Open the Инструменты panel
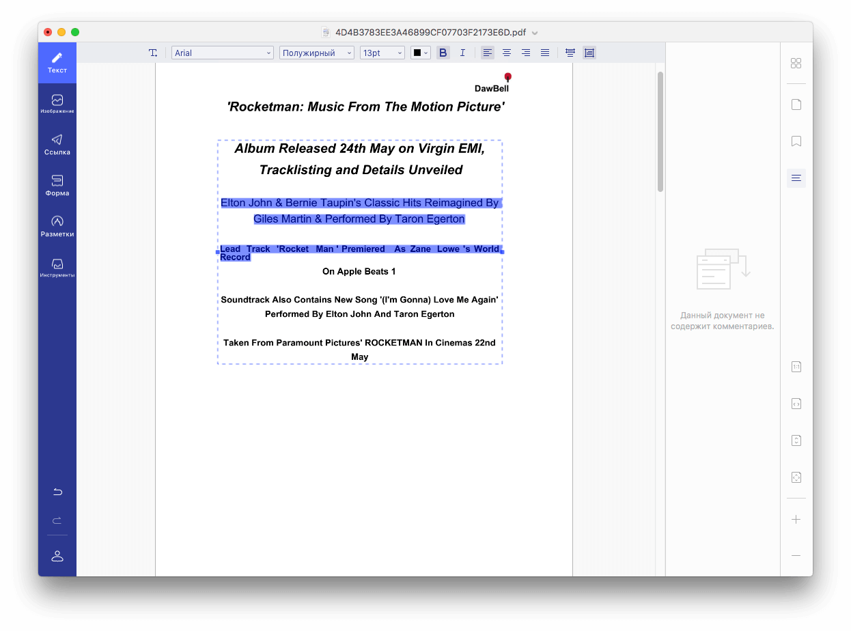Image resolution: width=851 pixels, height=631 pixels. click(x=57, y=267)
